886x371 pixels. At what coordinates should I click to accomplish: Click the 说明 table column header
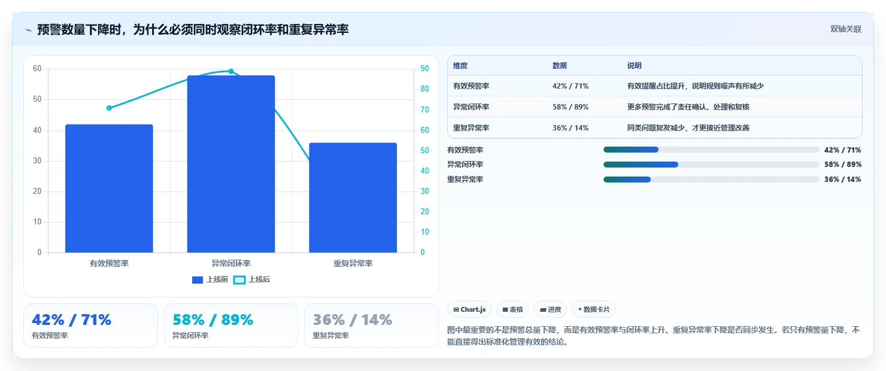pos(635,65)
